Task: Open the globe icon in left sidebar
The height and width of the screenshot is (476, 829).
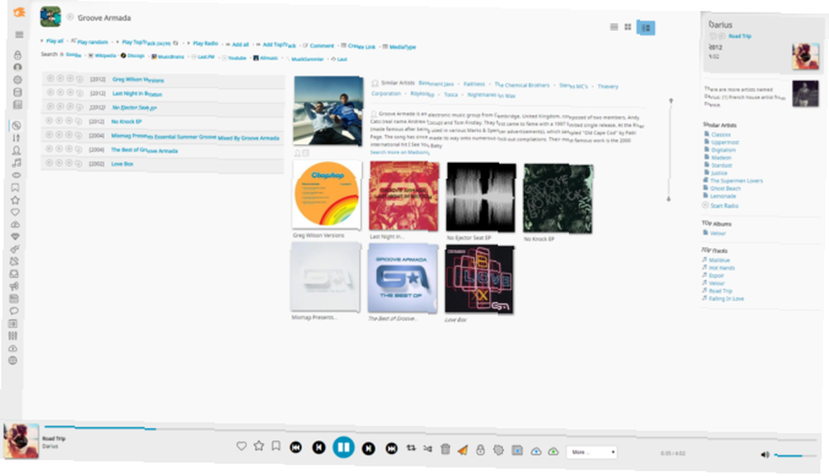Action: click(x=13, y=360)
